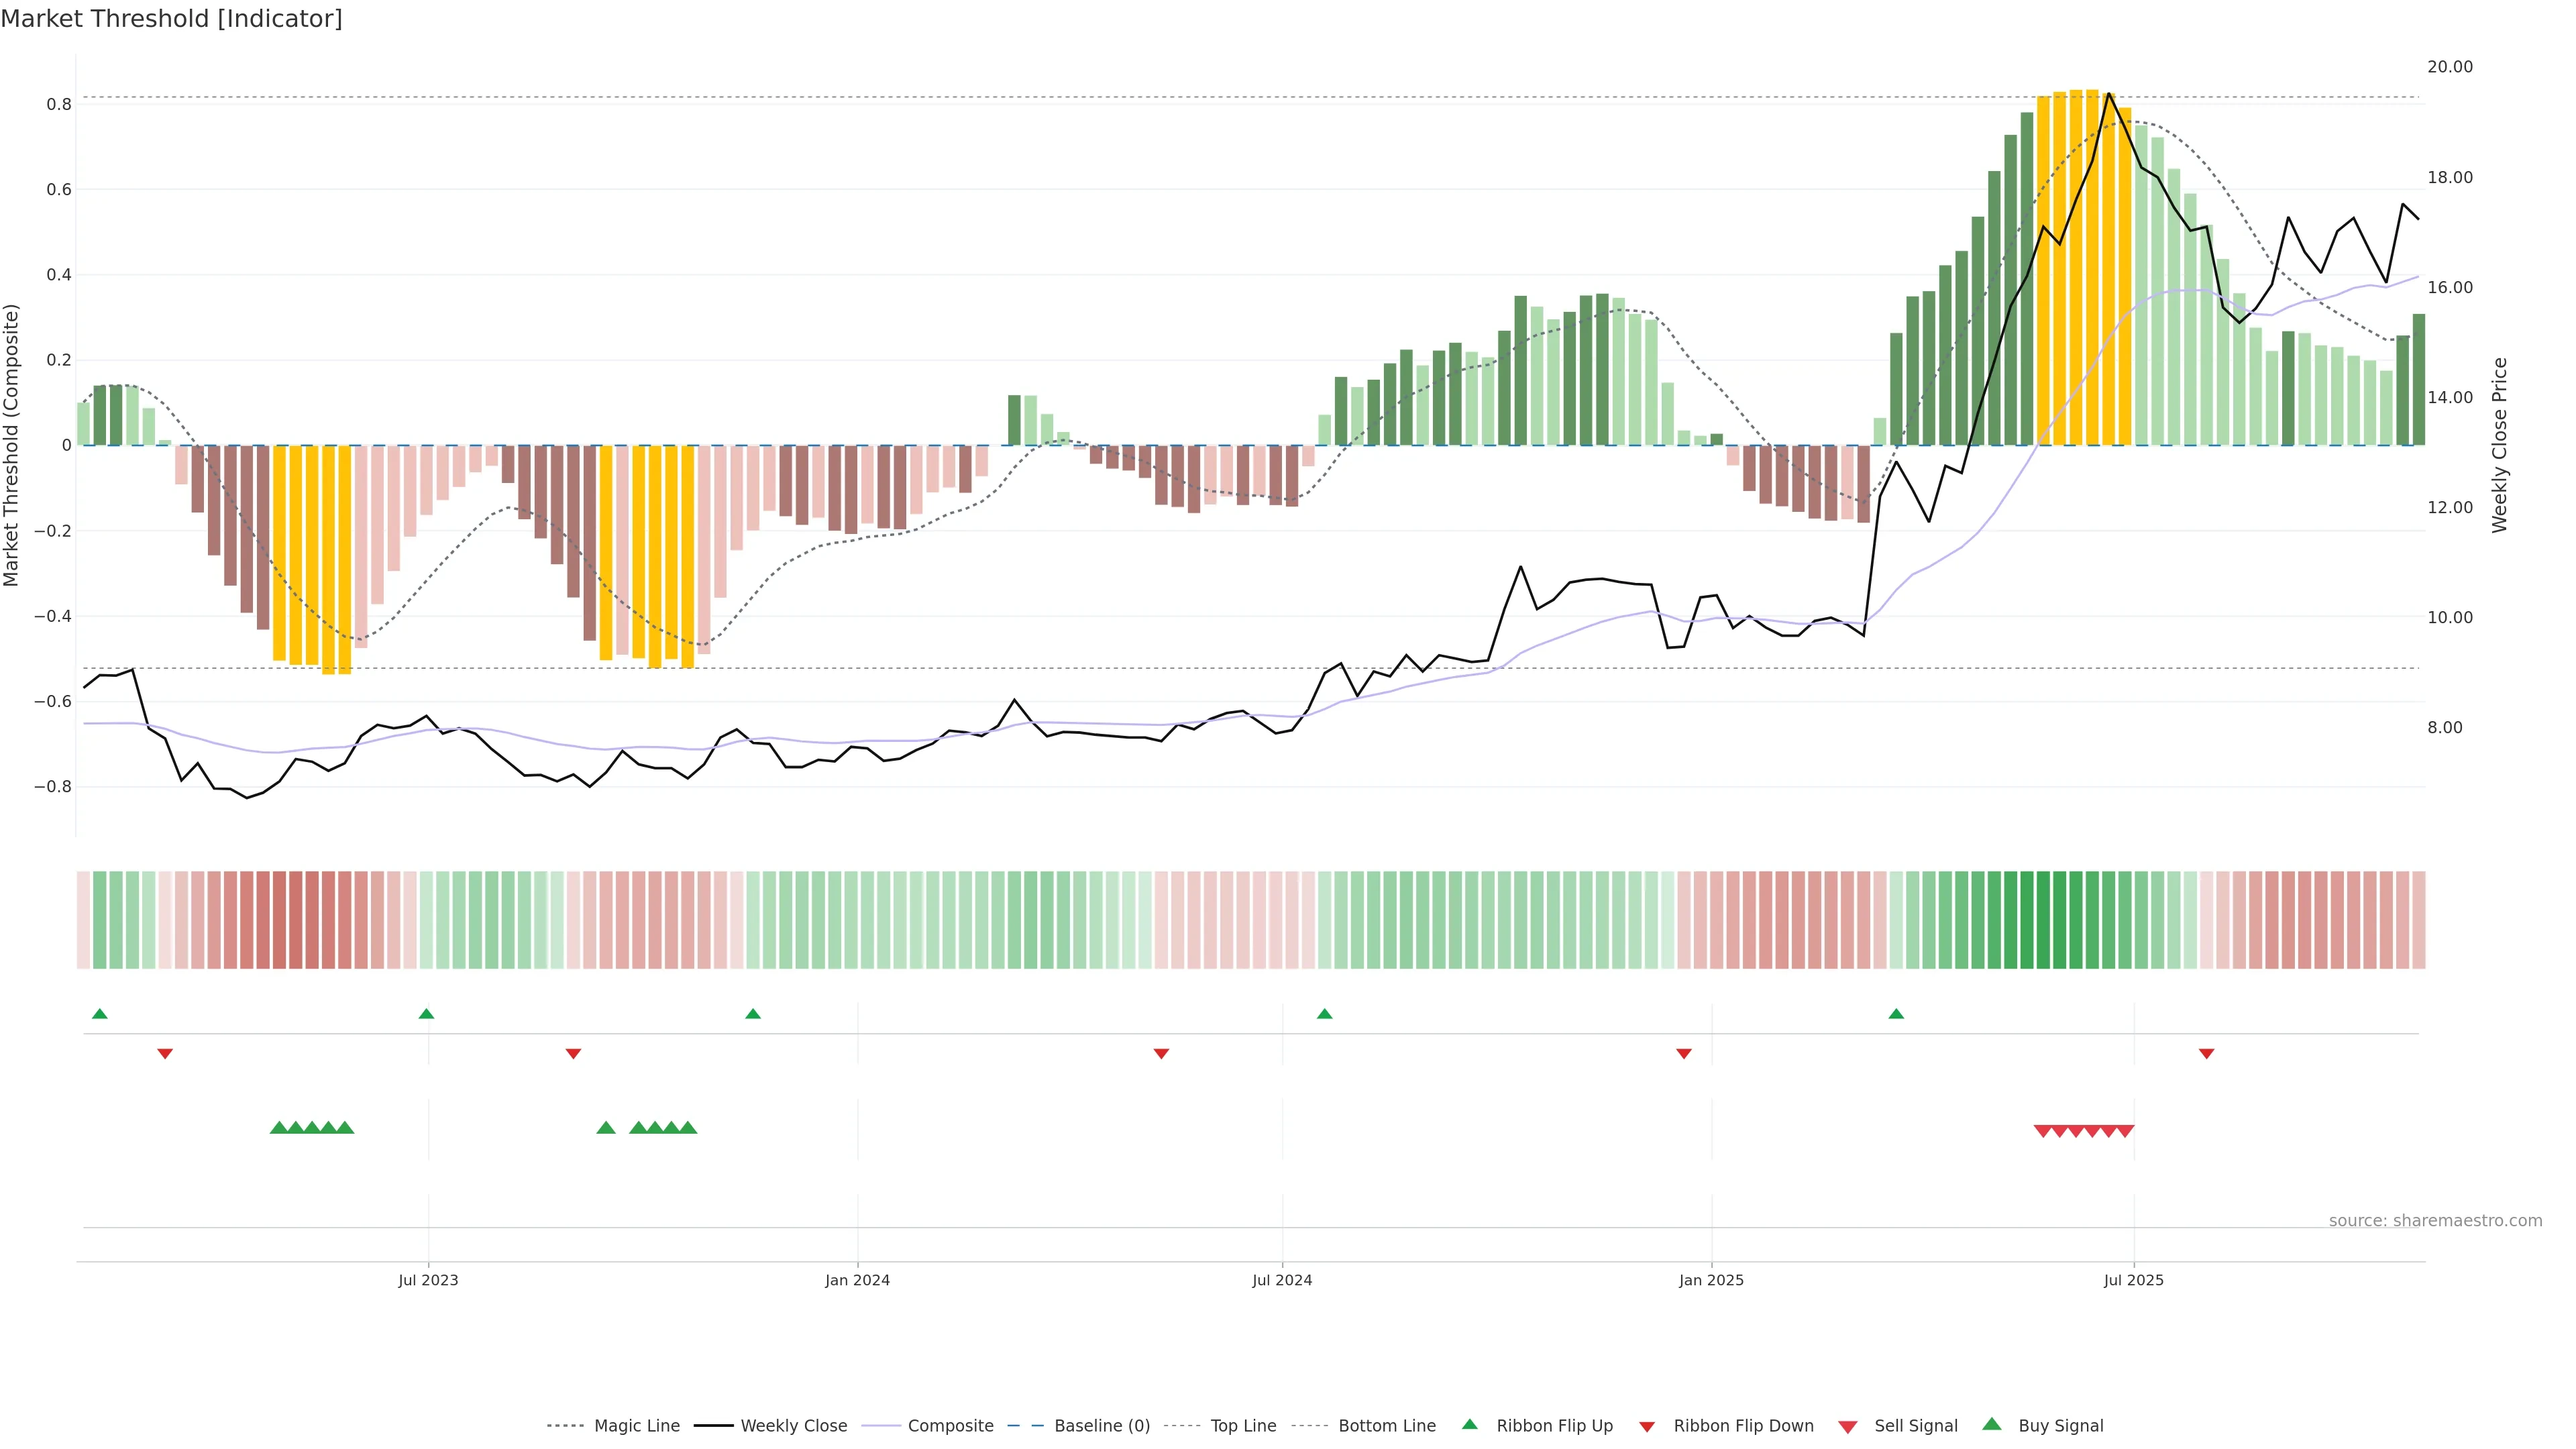Click the Market Threshold [Indicator] chart title
Image resolution: width=2576 pixels, height=1449 pixels.
click(171, 19)
